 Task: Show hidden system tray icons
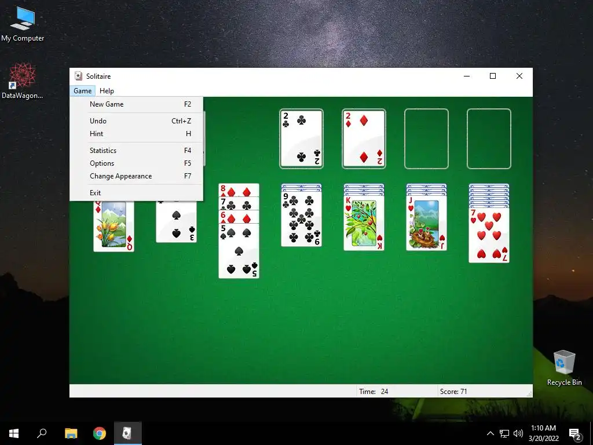[490, 433]
